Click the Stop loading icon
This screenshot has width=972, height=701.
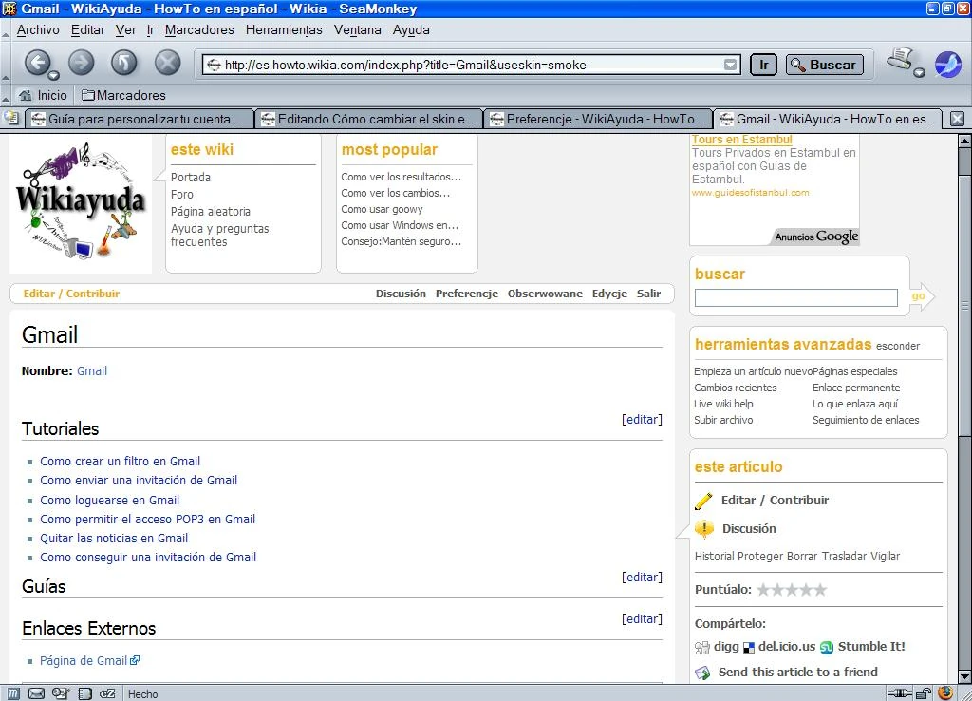click(x=167, y=63)
